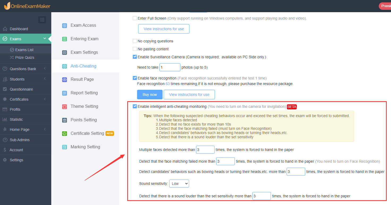Viewport: 391px width, 205px height.
Task: Click the Home Page icon in sidebar
Action: pos(5,130)
